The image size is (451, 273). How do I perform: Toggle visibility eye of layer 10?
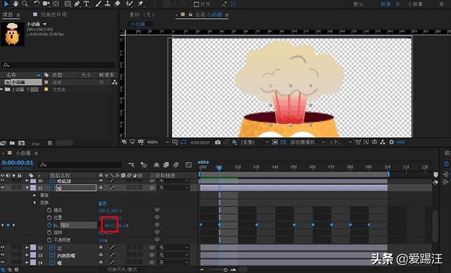click(x=3, y=181)
